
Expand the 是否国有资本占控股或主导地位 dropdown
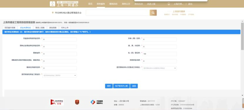pyautogui.click(x=160, y=68)
